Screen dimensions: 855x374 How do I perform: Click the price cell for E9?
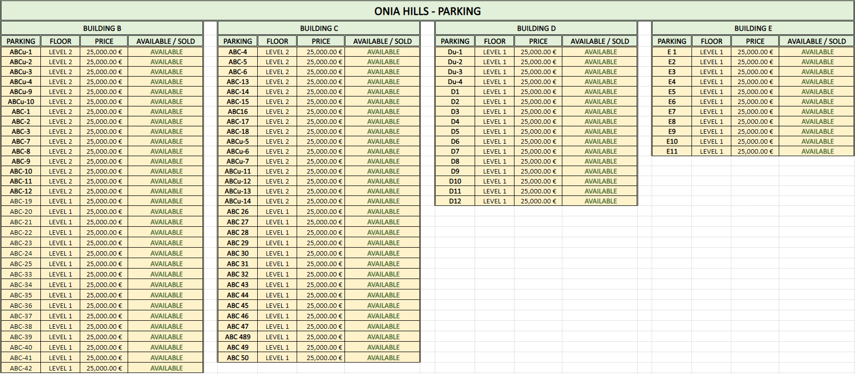tap(755, 131)
